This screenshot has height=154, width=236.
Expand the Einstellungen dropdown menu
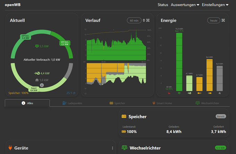pos(215,5)
